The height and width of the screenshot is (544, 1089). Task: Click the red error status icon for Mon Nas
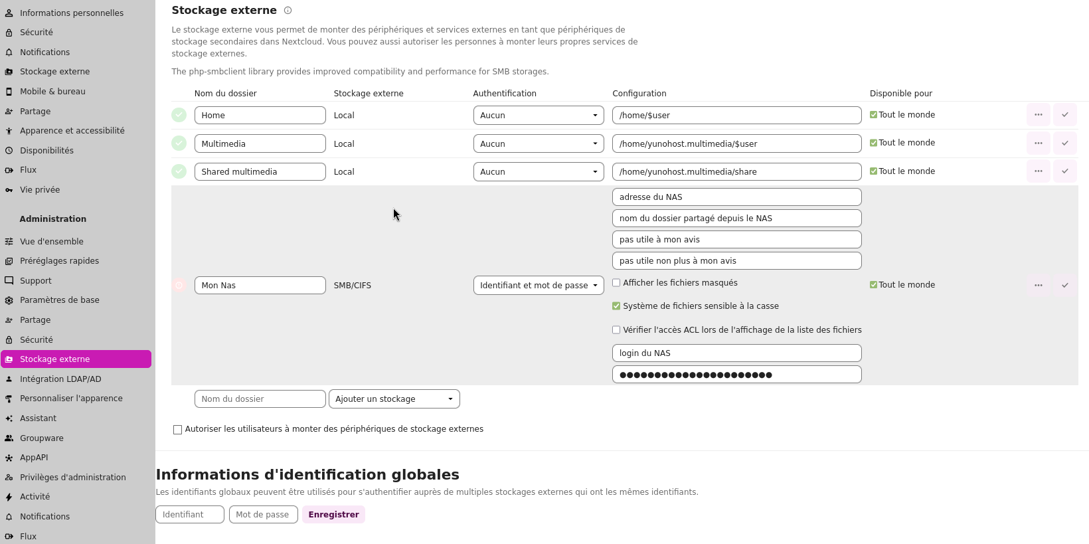[179, 286]
